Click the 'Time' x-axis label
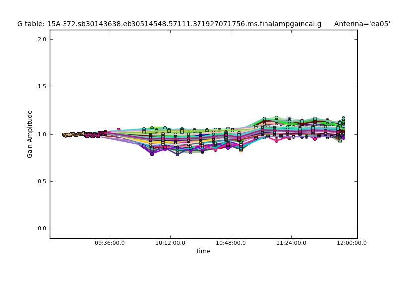Image resolution: width=397 pixels, height=298 pixels. [203, 251]
